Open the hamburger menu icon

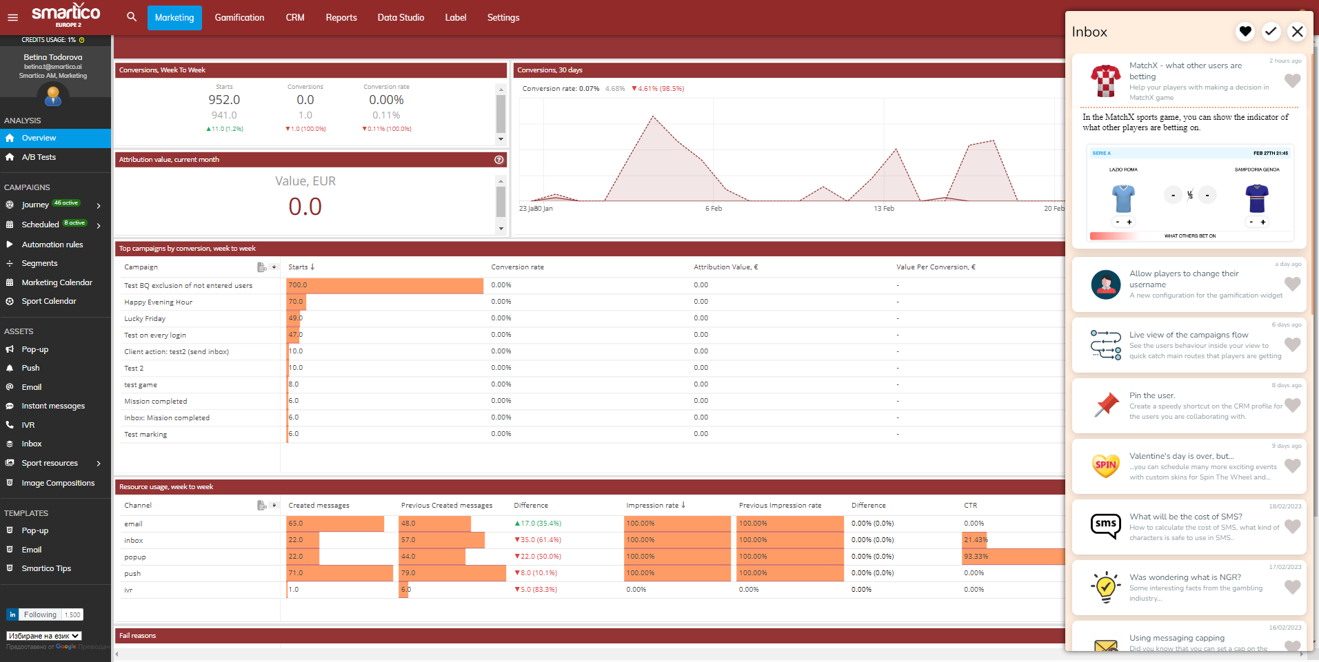pos(12,17)
